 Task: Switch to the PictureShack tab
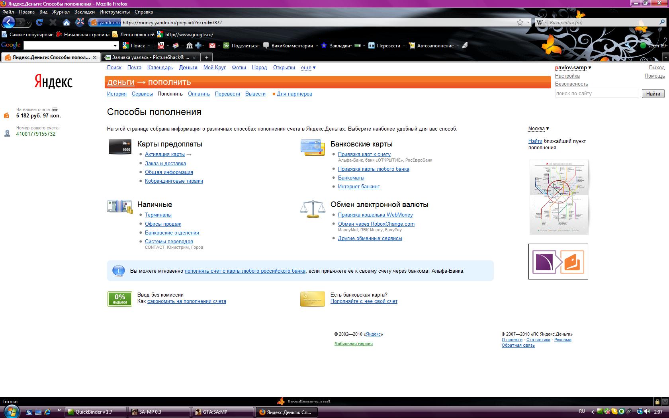pos(150,57)
